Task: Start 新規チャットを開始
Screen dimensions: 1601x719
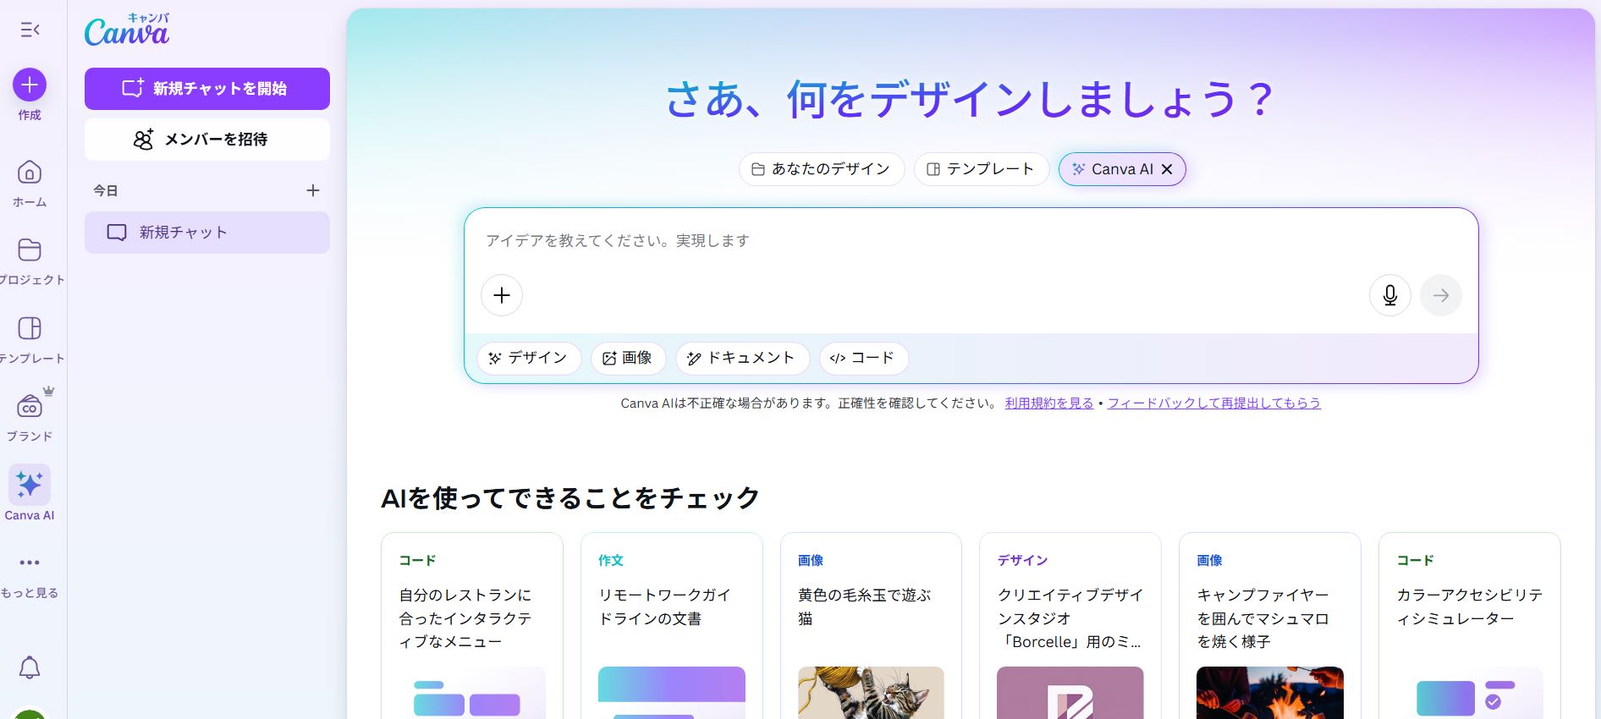Action: pos(207,89)
